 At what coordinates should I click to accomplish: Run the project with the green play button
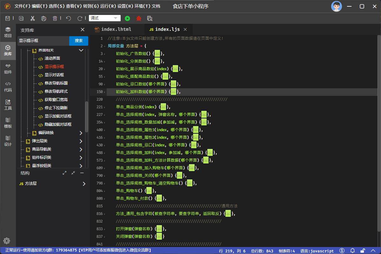coord(127,18)
